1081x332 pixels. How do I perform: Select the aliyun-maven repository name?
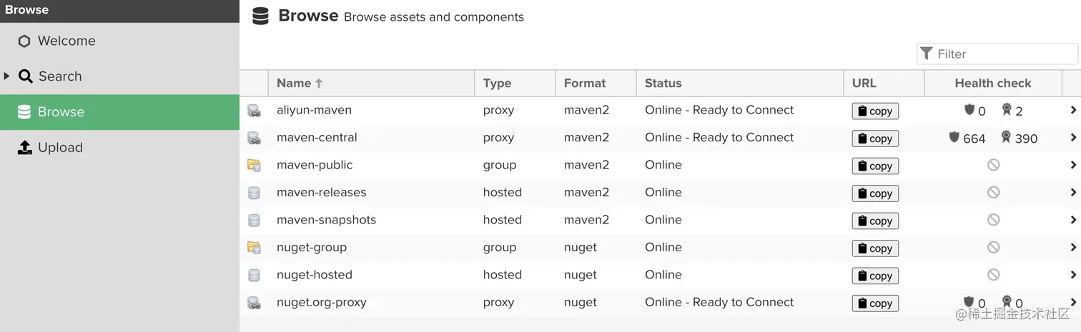pos(314,110)
